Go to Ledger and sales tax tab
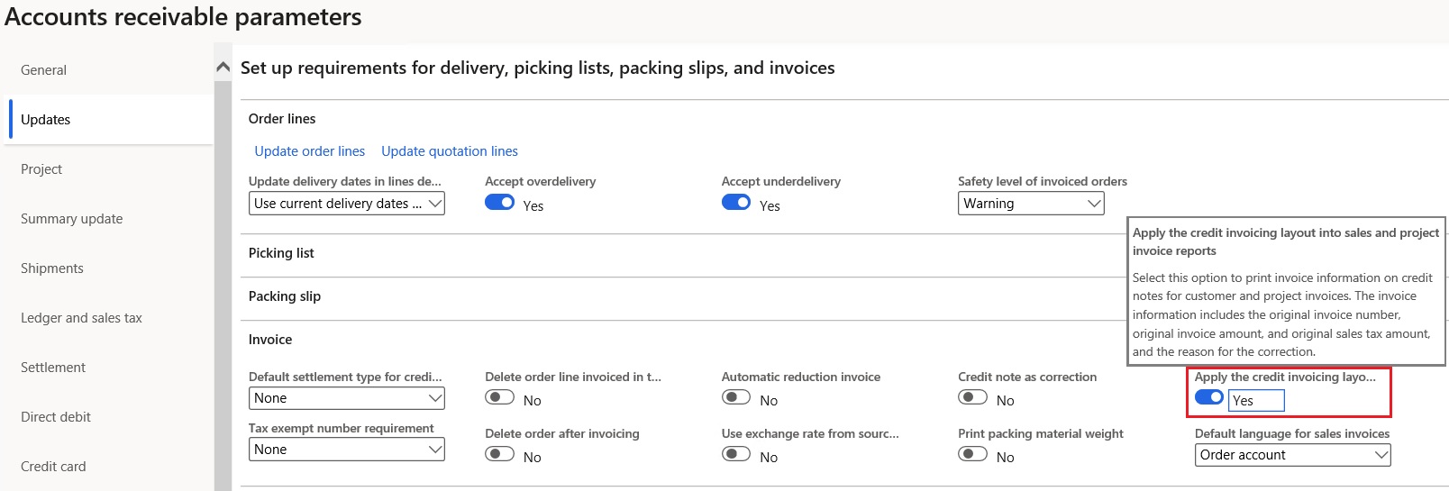The image size is (1449, 491). click(x=81, y=318)
